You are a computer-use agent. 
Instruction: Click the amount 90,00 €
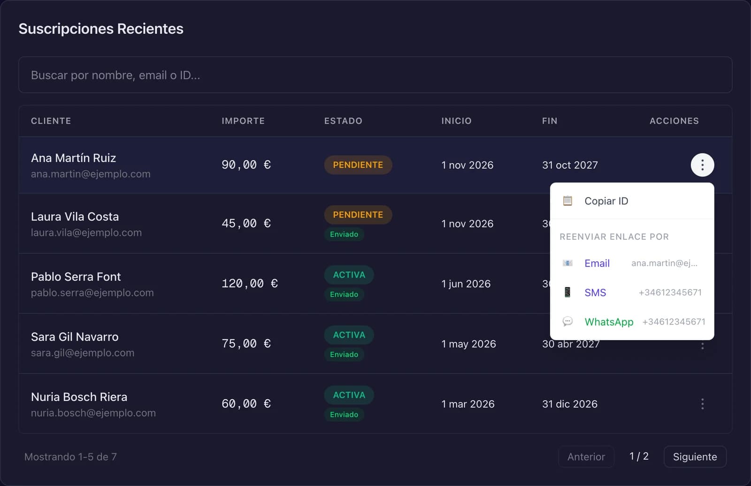pyautogui.click(x=246, y=165)
